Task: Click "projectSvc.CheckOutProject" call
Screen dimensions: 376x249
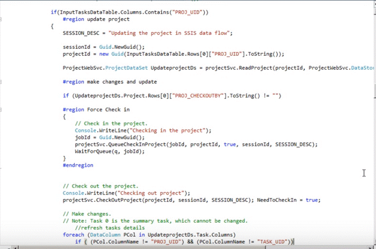Action: [x=103, y=200]
